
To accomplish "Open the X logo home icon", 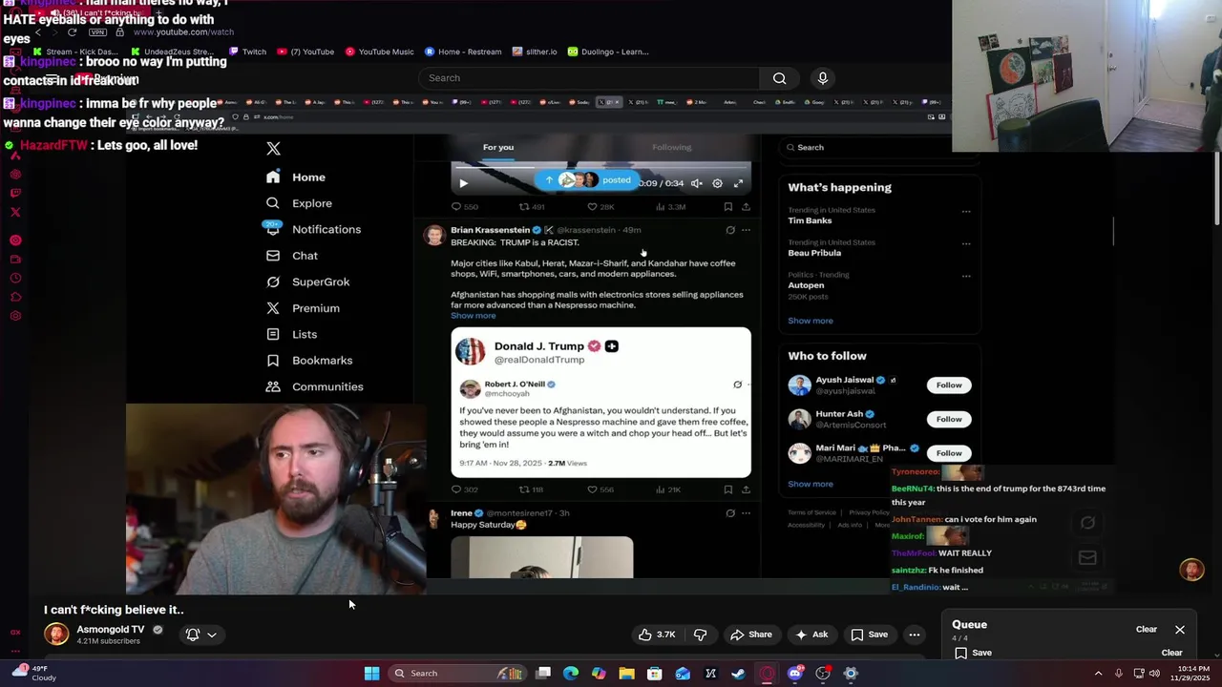I will pyautogui.click(x=274, y=149).
